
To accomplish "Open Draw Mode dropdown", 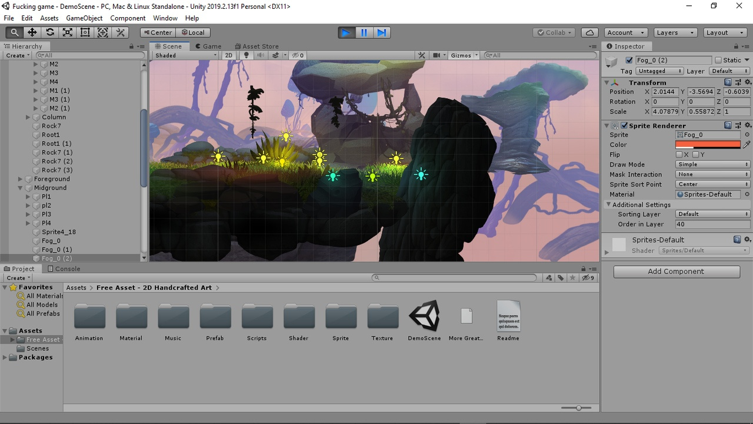I will coord(713,164).
